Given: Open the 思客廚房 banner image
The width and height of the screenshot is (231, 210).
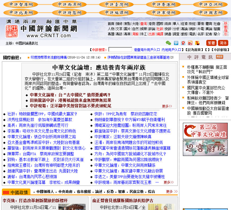Looking at the screenshot, I should pyautogui.click(x=205, y=148).
